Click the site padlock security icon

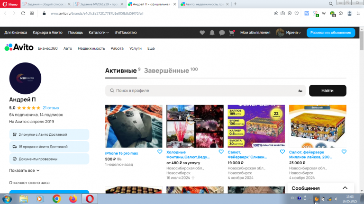click(44, 13)
